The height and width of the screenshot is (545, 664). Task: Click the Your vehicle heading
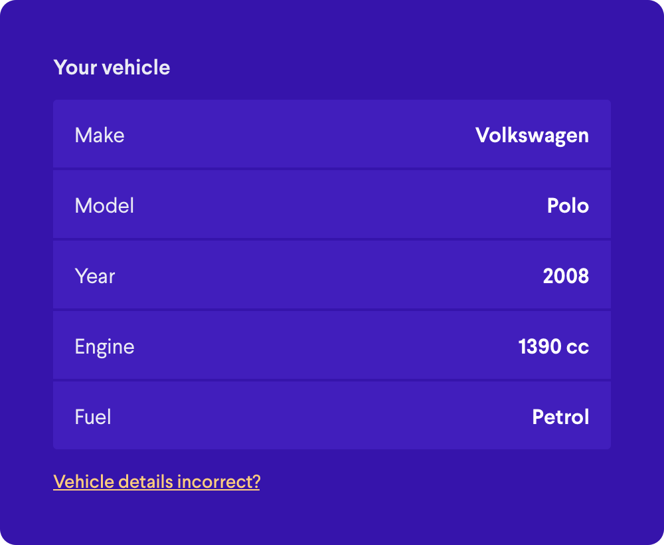[112, 67]
